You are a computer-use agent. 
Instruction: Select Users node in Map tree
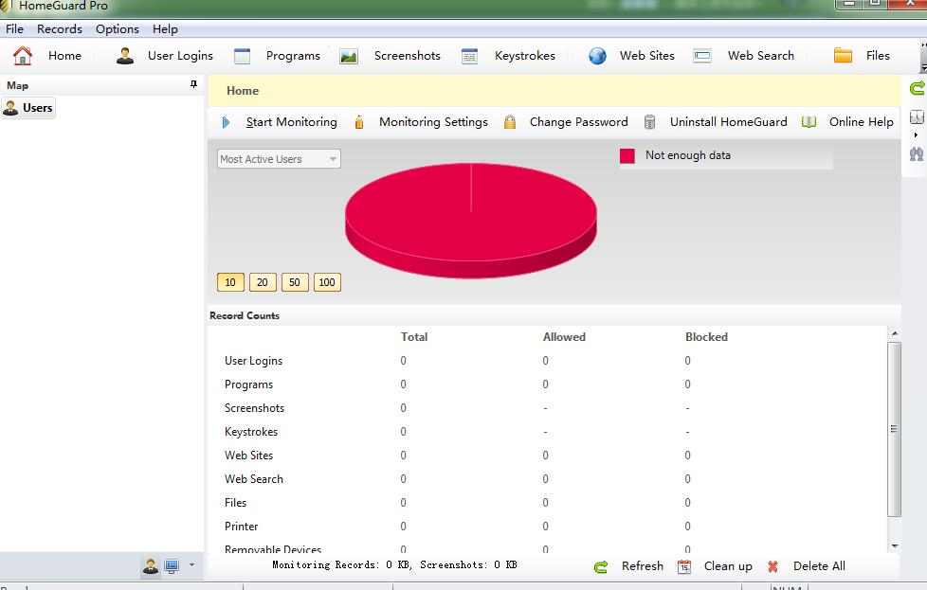(x=28, y=108)
